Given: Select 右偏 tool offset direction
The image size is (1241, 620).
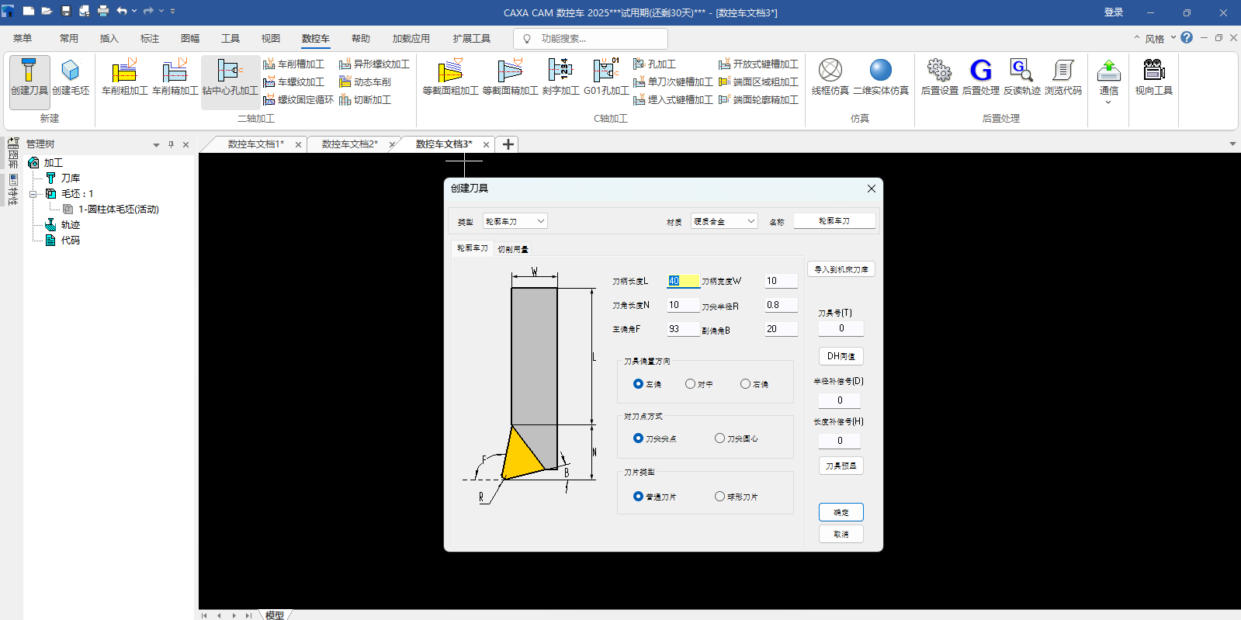Looking at the screenshot, I should [x=754, y=384].
